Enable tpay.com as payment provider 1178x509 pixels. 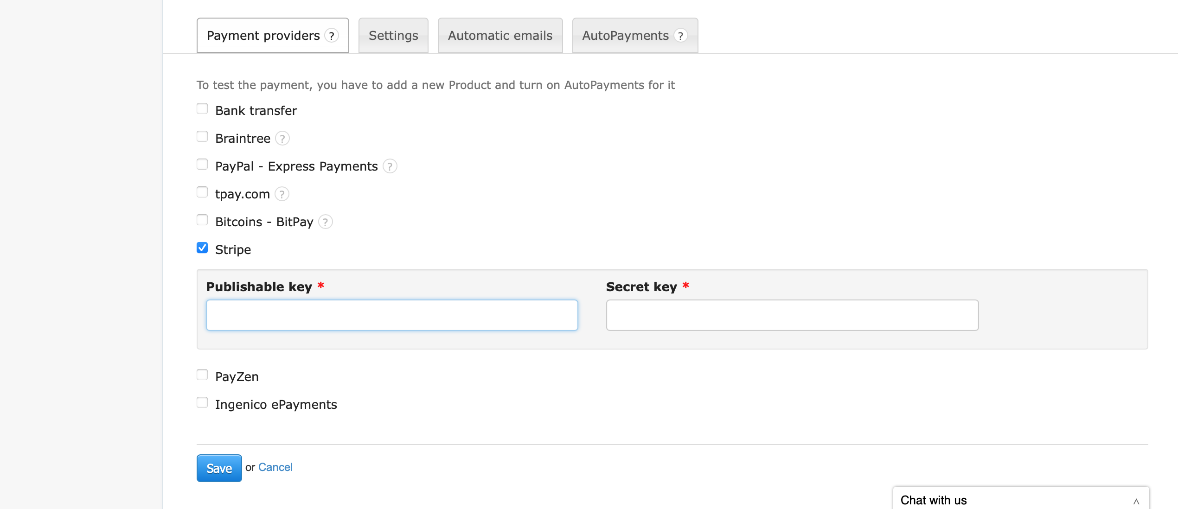point(202,192)
